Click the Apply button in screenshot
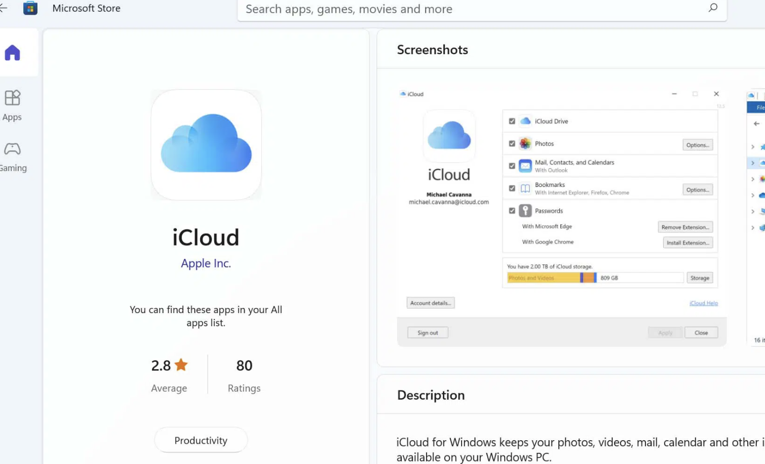 pos(665,333)
